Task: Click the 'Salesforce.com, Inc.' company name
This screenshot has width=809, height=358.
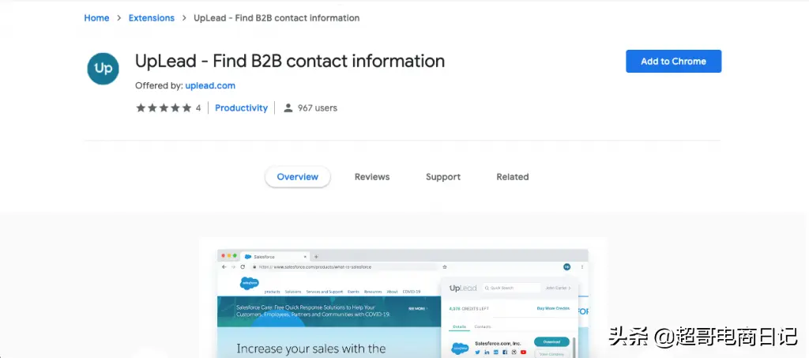Action: [498, 343]
